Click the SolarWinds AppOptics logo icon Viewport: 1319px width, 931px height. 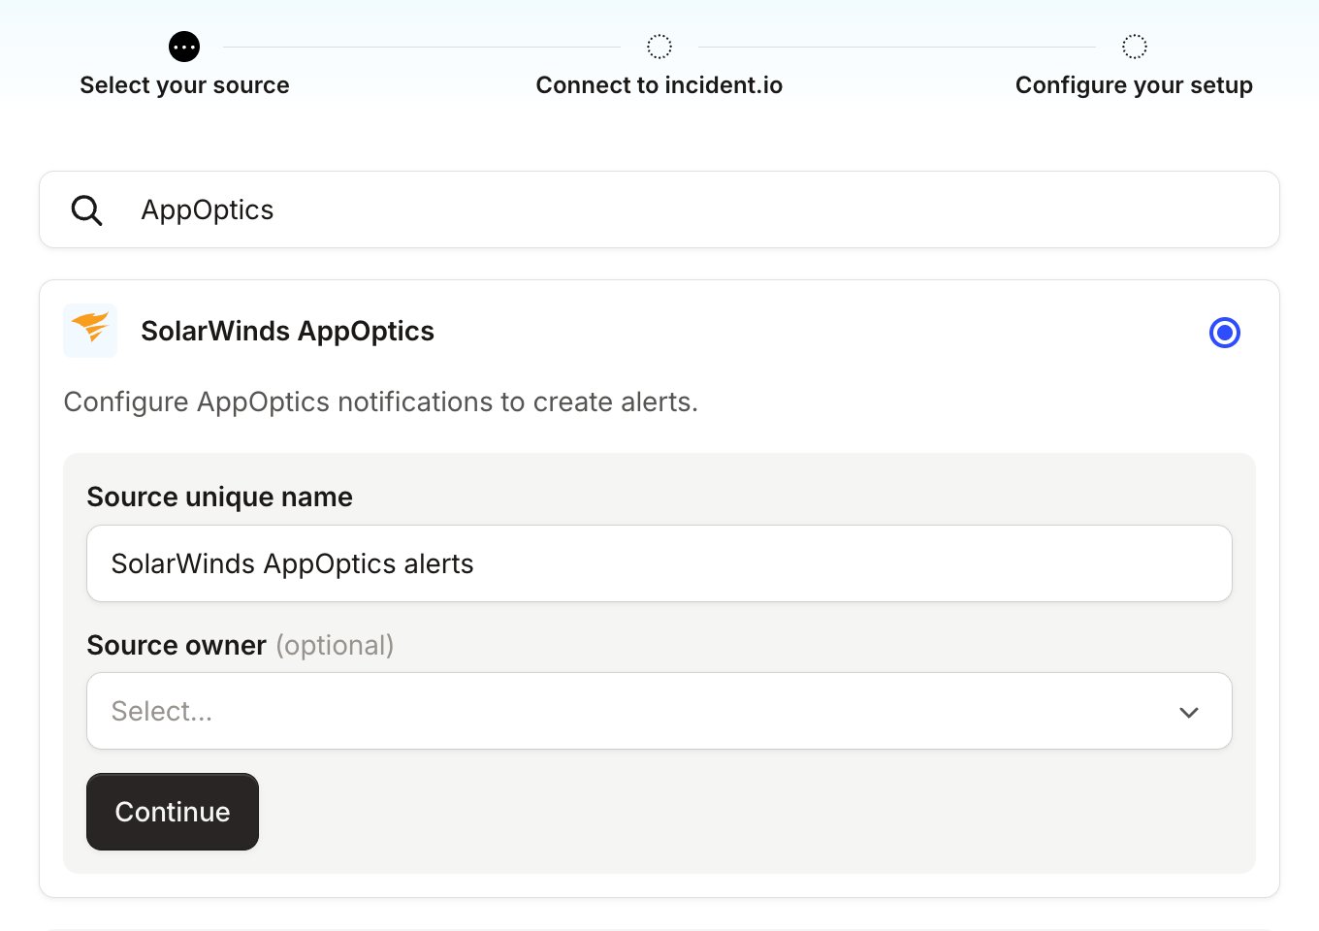click(90, 330)
